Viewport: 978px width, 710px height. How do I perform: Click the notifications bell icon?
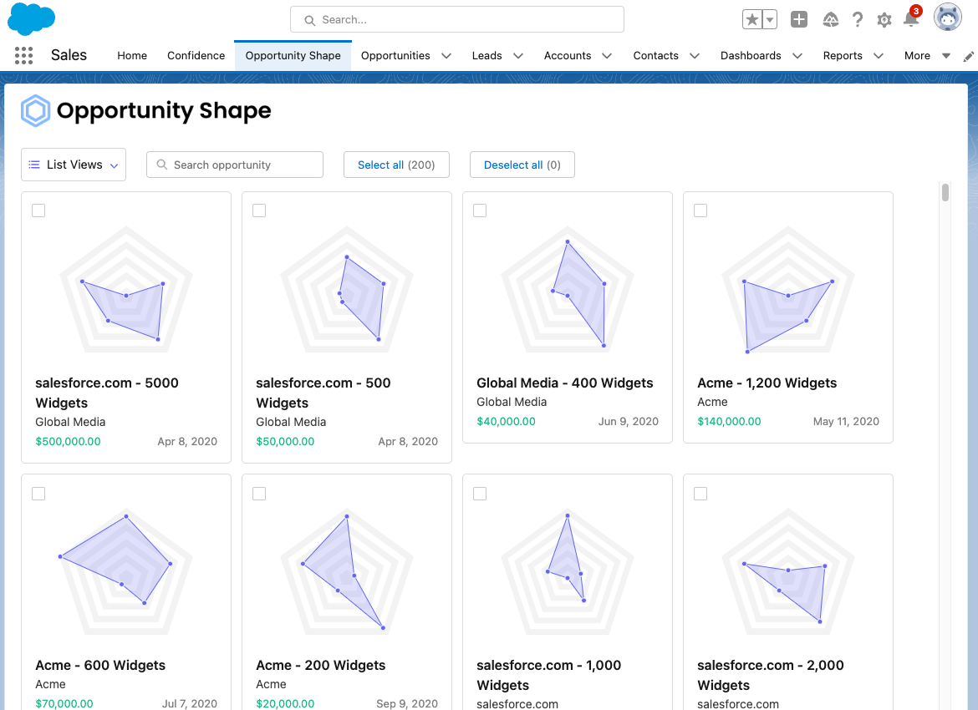[x=911, y=20]
